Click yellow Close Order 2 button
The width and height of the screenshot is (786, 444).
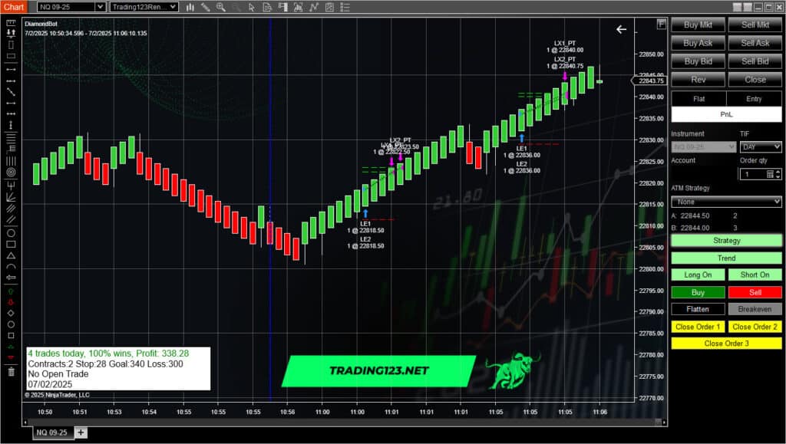755,327
